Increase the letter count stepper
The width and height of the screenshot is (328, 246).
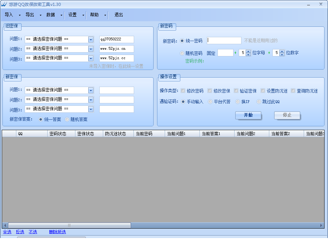tap(248, 51)
